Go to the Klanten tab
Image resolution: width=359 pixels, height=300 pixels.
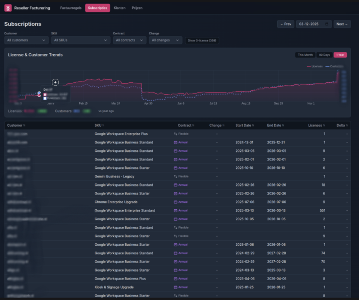coord(120,8)
